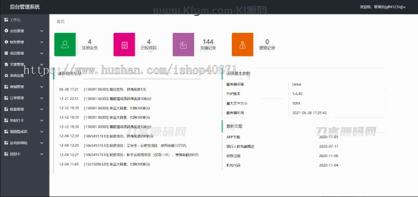Click the 系统设置 gear icon in sidebar

tap(6, 76)
